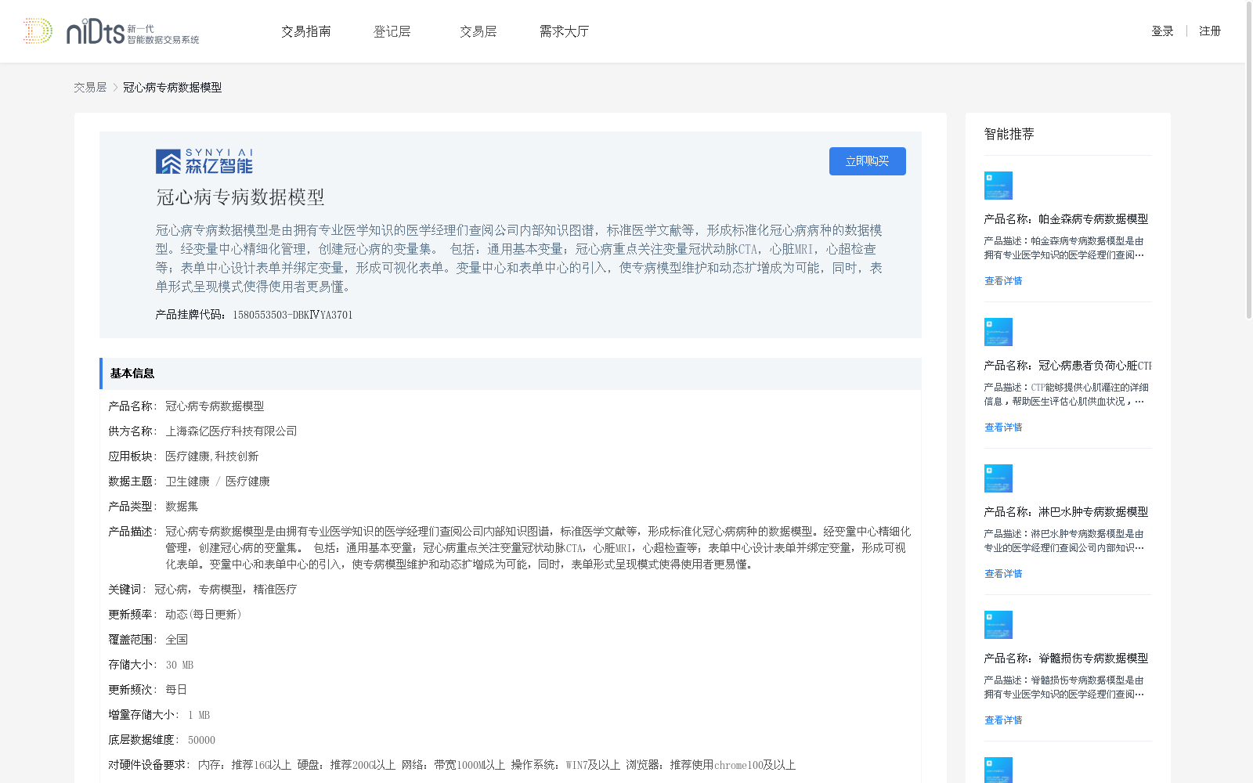The image size is (1253, 783).
Task: Click the niDts site logo
Action: tap(111, 31)
